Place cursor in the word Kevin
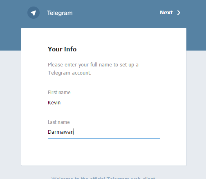This screenshot has height=179, width=206. pos(54,103)
